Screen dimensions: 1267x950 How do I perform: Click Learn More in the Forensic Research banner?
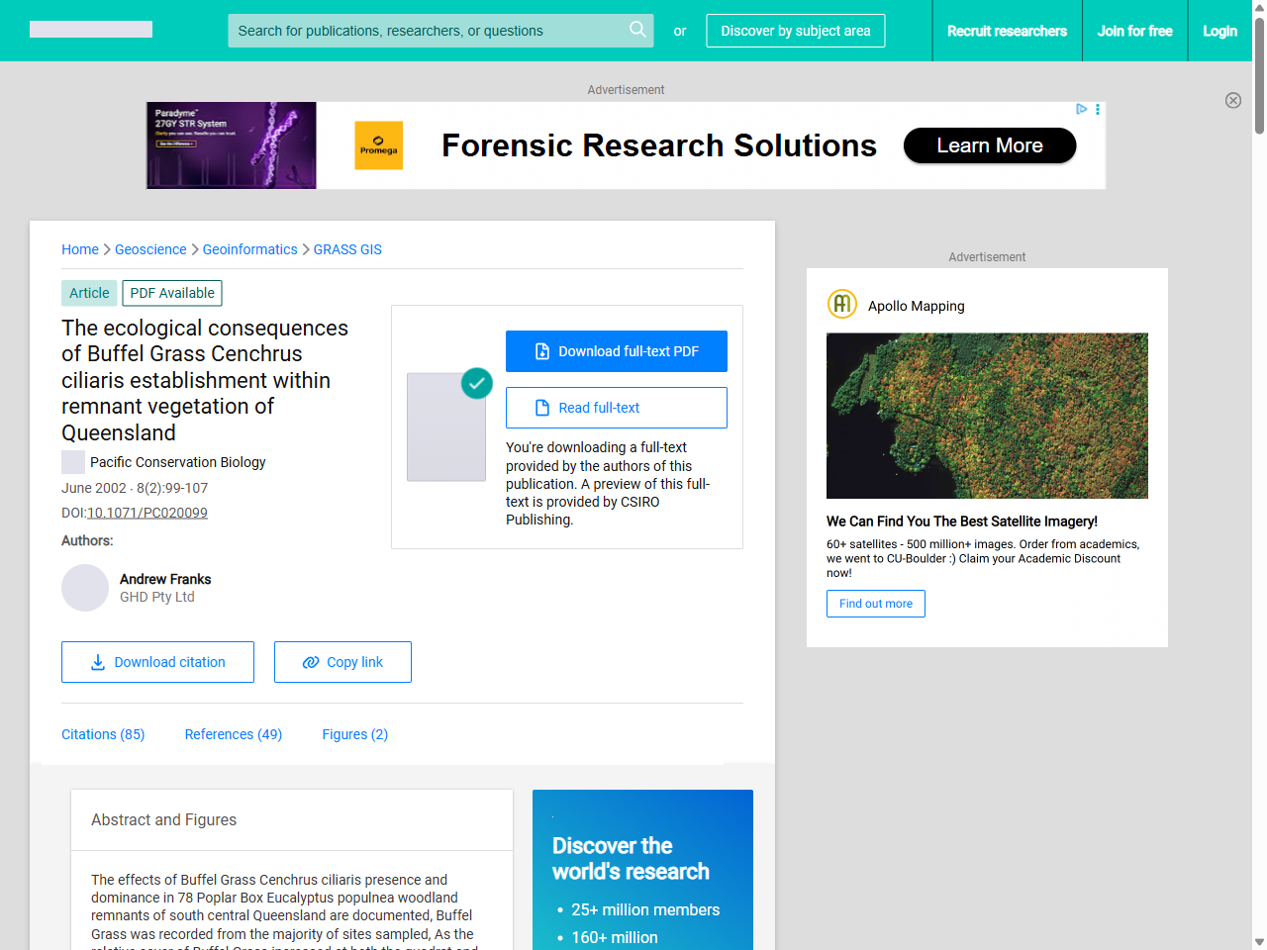pyautogui.click(x=989, y=145)
